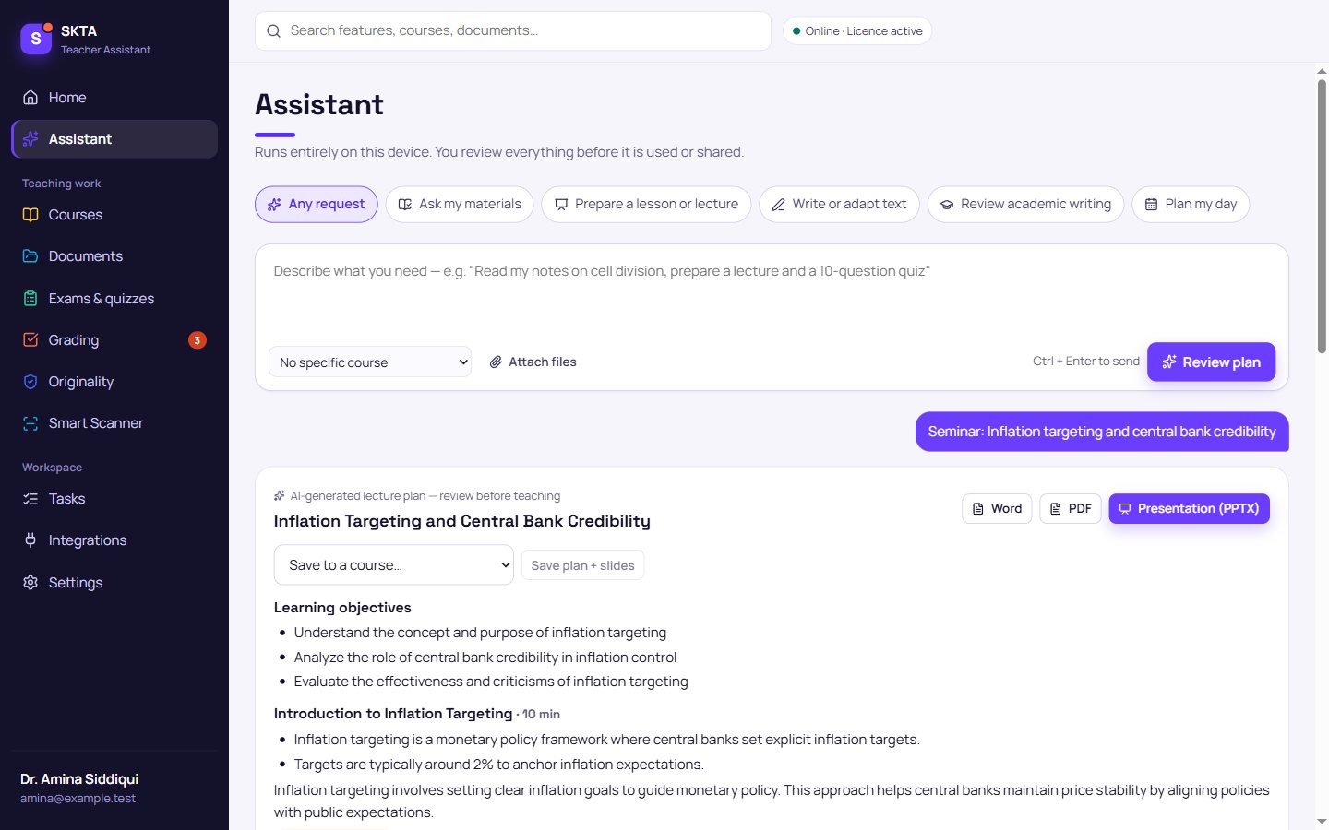Expand the Save to a course dropdown
1329x830 pixels.
394,565
